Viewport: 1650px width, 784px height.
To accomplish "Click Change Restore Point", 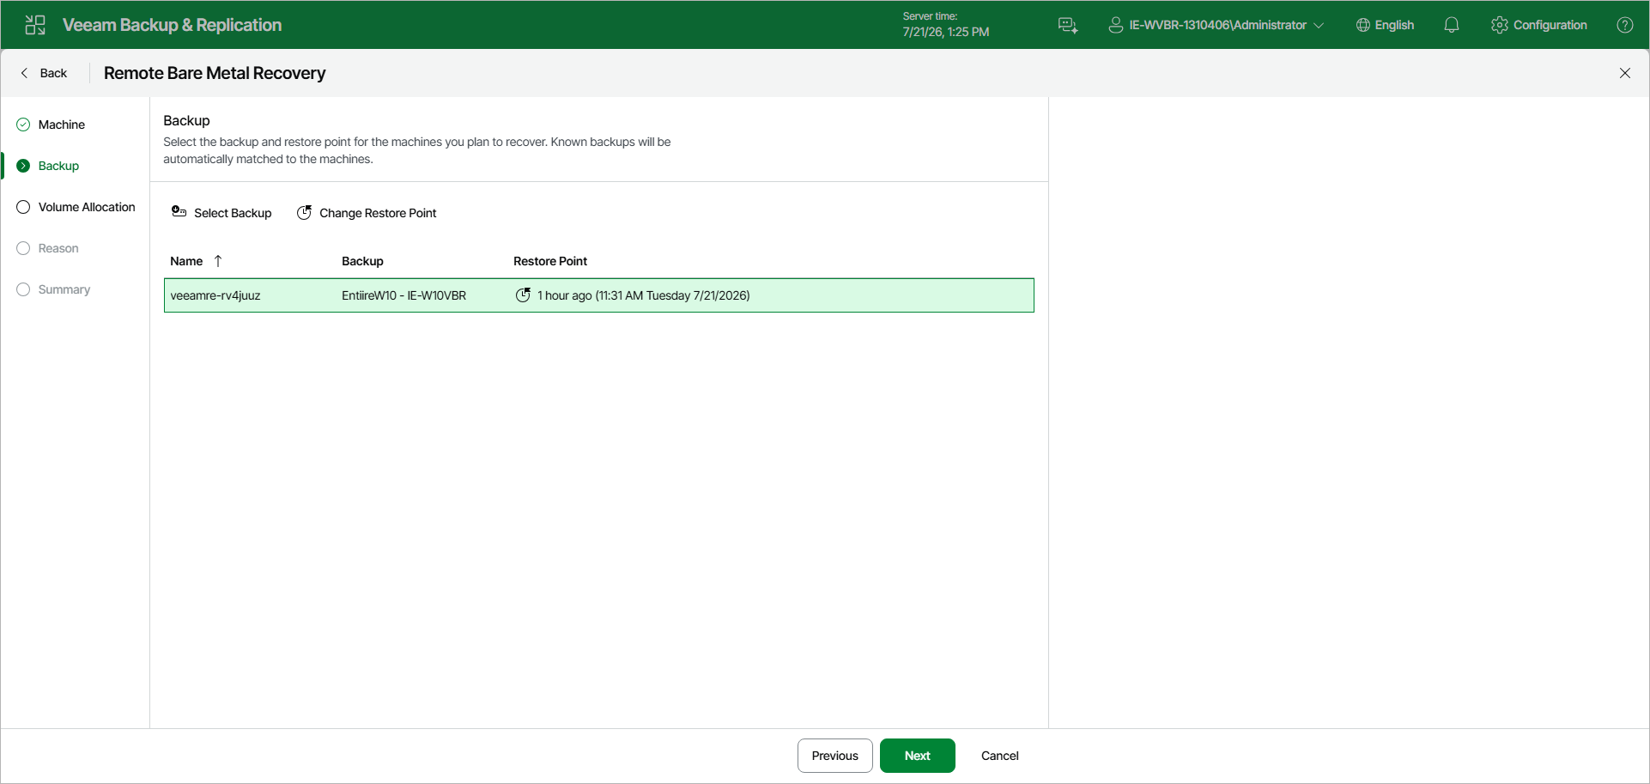I will 367,213.
